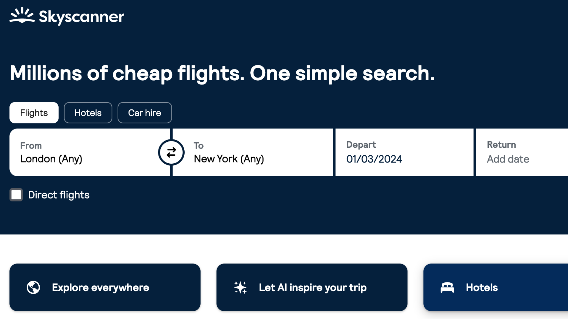Viewport: 568px width, 319px height.
Task: Click the Hotels navigation button
Action: coord(88,113)
